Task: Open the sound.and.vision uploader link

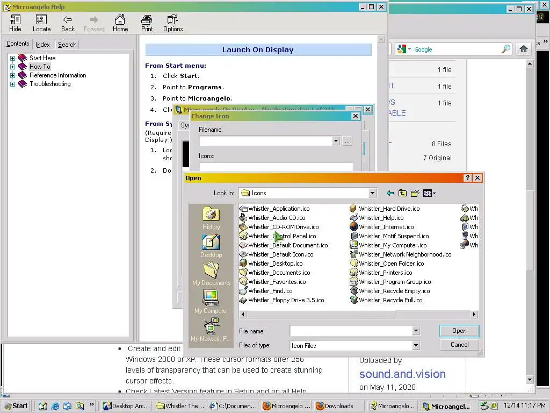Action: click(402, 374)
